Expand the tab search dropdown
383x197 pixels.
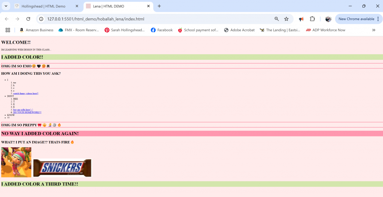[6, 6]
